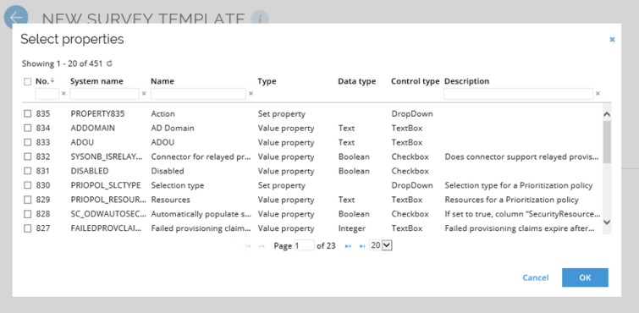Click the blue back arrow icon
This screenshot has width=639, height=313.
[16, 17]
